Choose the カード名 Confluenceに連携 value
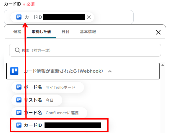The image size is (169, 133). tap(49, 113)
